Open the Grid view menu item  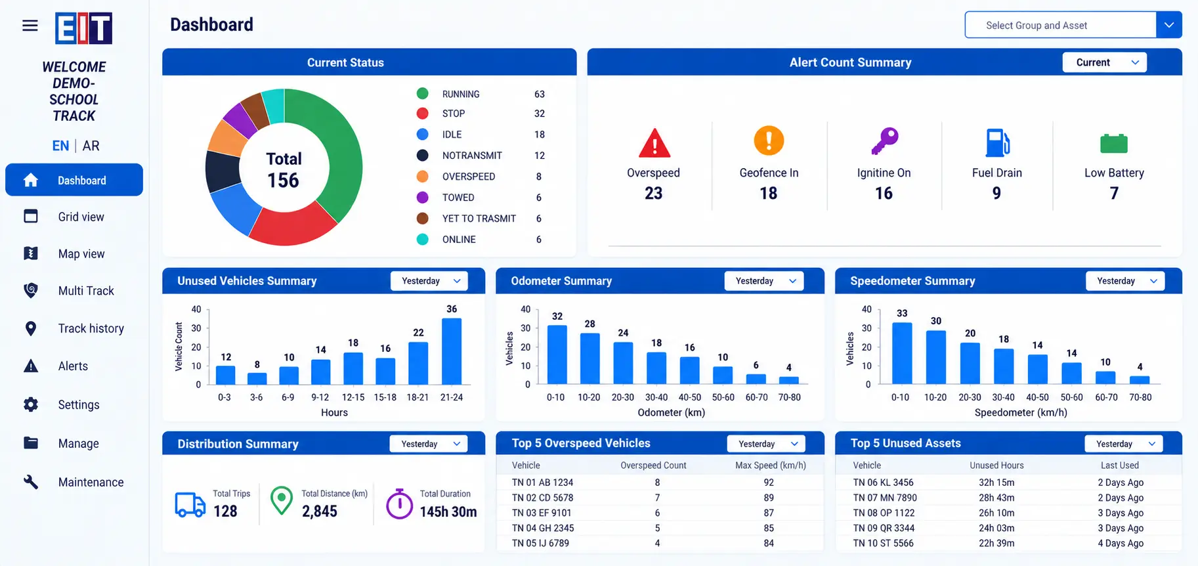pos(74,217)
